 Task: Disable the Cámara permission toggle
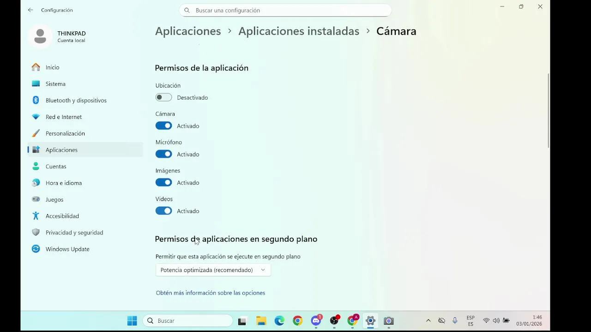click(x=163, y=126)
